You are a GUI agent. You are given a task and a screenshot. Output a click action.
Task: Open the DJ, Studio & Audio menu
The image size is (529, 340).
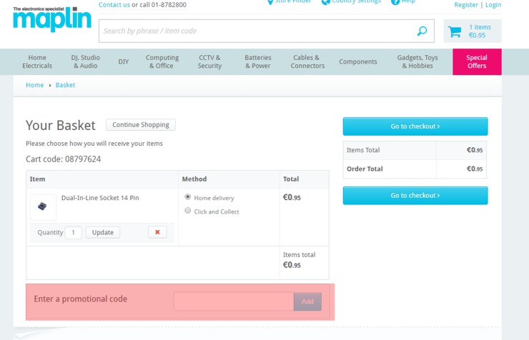[x=85, y=61]
